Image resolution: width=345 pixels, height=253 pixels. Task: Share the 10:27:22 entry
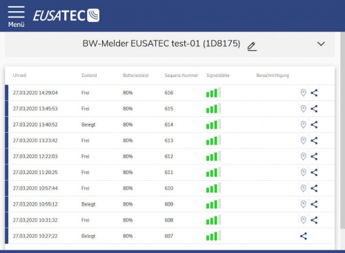304,236
